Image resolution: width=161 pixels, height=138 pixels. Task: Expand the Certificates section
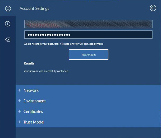click(33, 112)
